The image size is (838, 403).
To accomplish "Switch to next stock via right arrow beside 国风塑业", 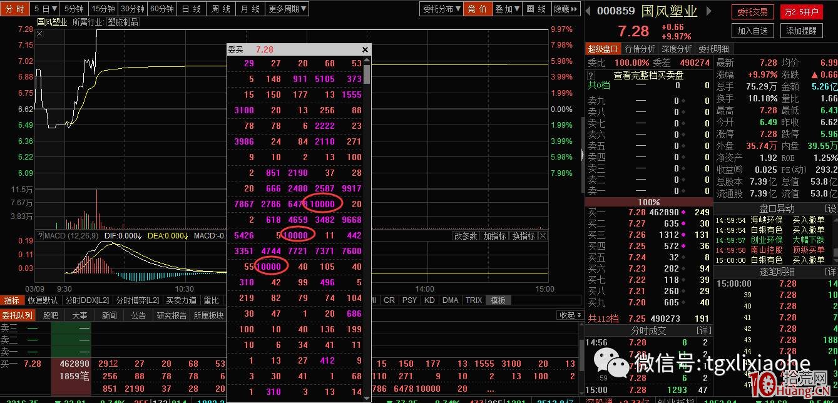I will (x=708, y=9).
